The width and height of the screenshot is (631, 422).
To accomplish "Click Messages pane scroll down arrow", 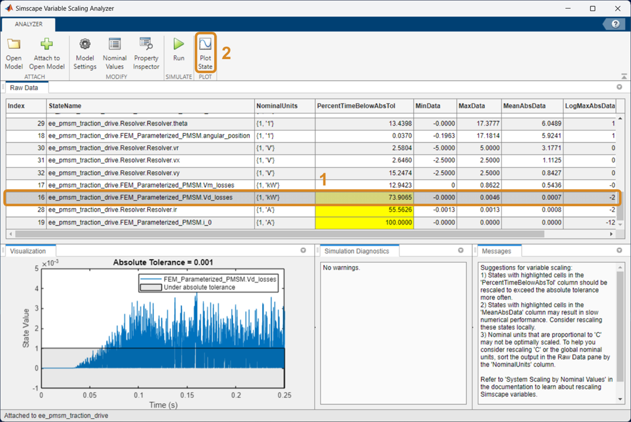I will click(x=620, y=399).
